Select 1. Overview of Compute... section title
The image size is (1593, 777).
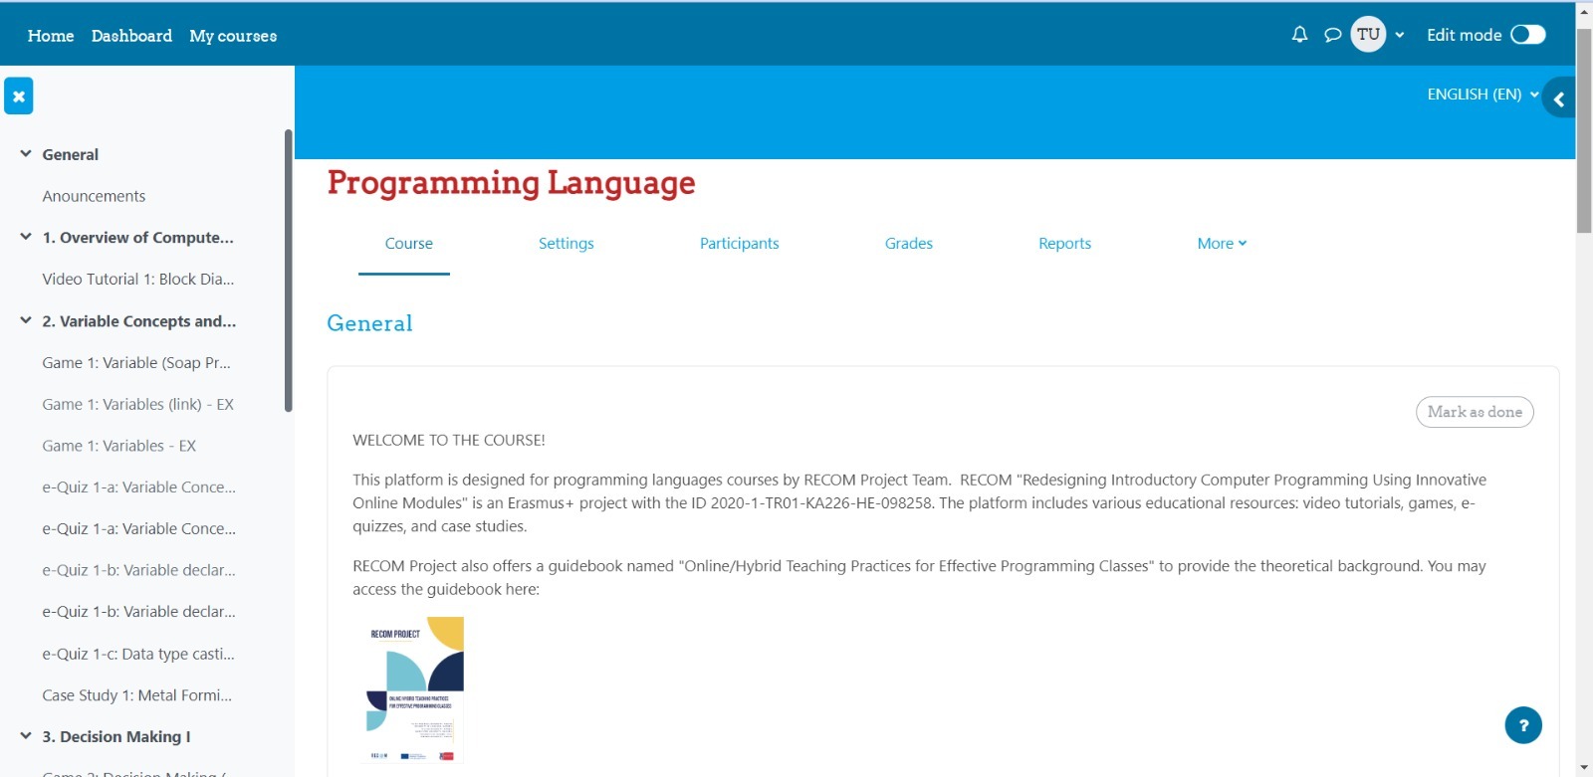pos(138,238)
